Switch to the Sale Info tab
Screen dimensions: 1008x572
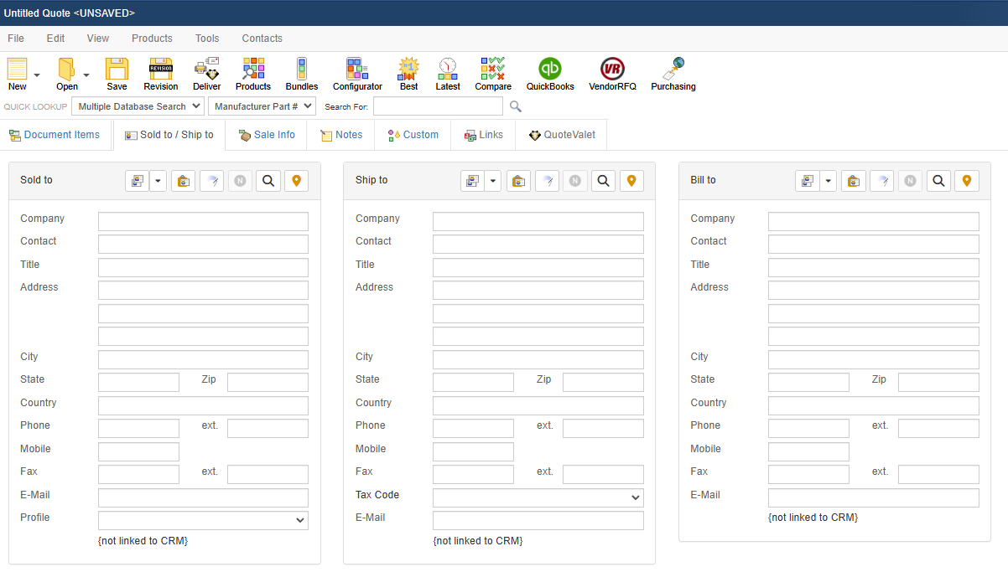[x=267, y=135]
